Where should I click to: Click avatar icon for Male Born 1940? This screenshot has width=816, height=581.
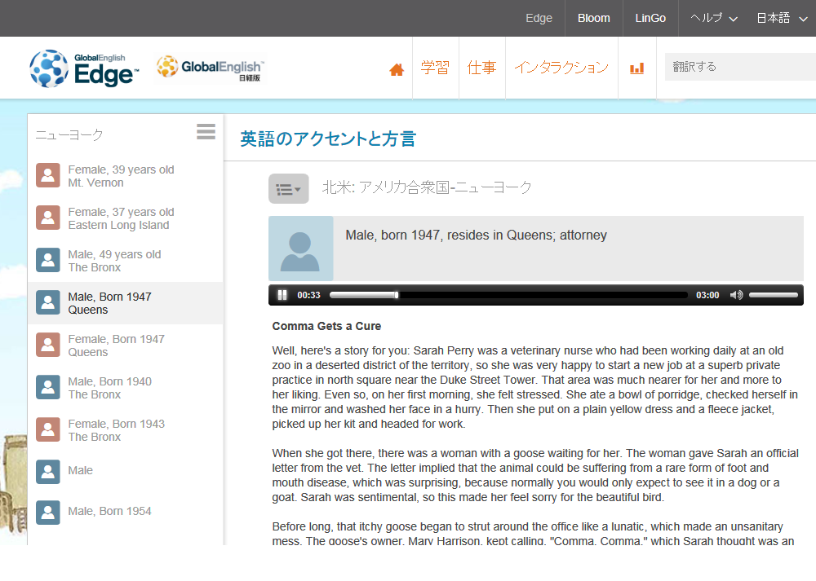click(48, 387)
